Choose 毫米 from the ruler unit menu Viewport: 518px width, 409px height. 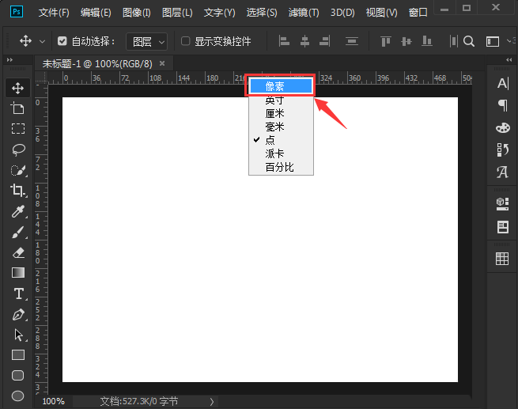point(281,127)
